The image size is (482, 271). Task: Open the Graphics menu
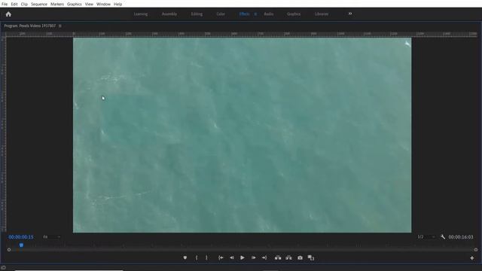pyautogui.click(x=75, y=5)
